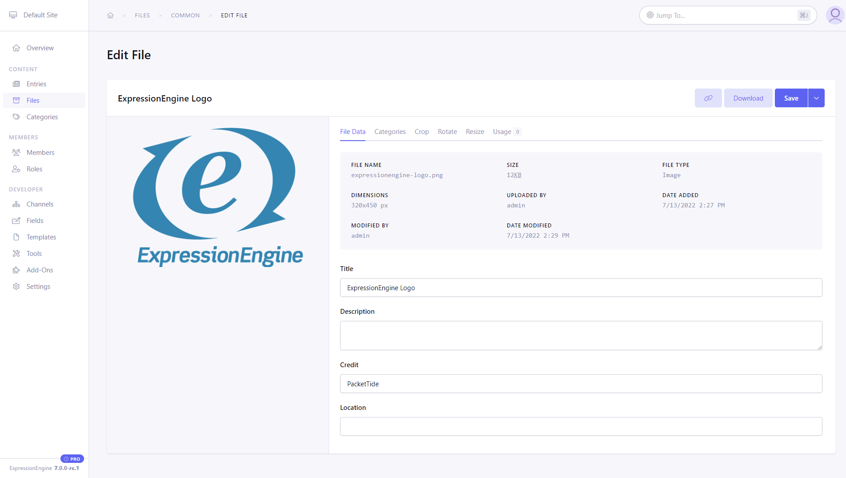Viewport: 846px width, 478px height.
Task: Click the Credit input field
Action: pyautogui.click(x=581, y=384)
